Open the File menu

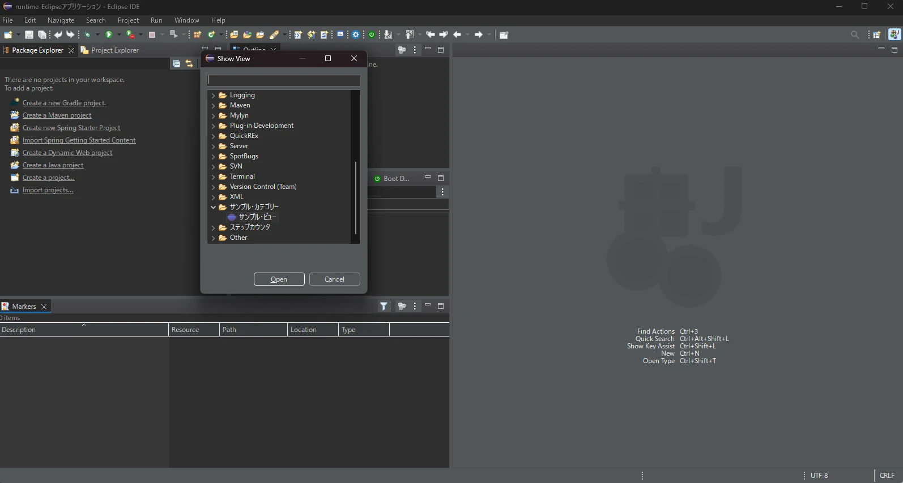[x=7, y=20]
